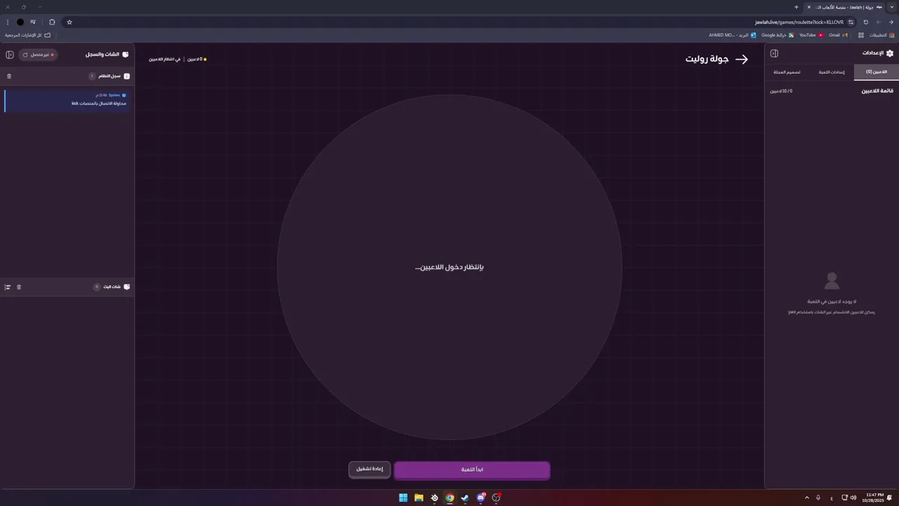The image size is (899, 506).
Task: Open Steam from the taskbar
Action: click(x=465, y=498)
